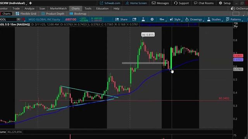Switch to the Trade tab
Image resolution: width=248 pixels, height=139 pixels.
pos(16,8)
